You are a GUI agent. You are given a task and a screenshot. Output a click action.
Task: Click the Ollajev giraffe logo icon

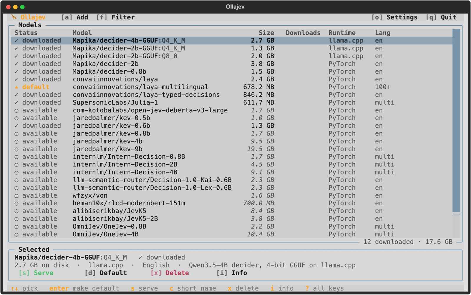coord(14,17)
